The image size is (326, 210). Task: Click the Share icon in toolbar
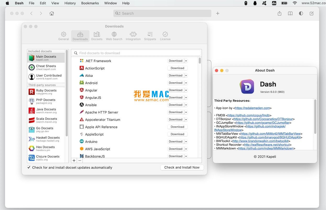point(279,13)
